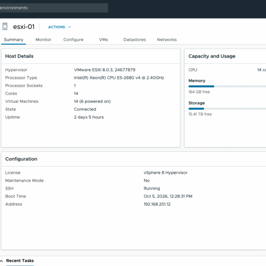Click the Configuration heading

[21, 159]
